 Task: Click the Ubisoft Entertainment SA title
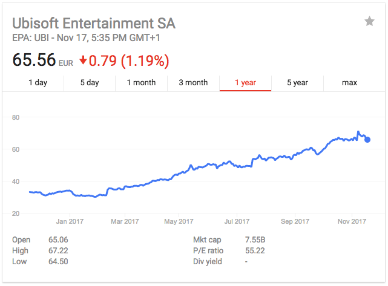(94, 24)
